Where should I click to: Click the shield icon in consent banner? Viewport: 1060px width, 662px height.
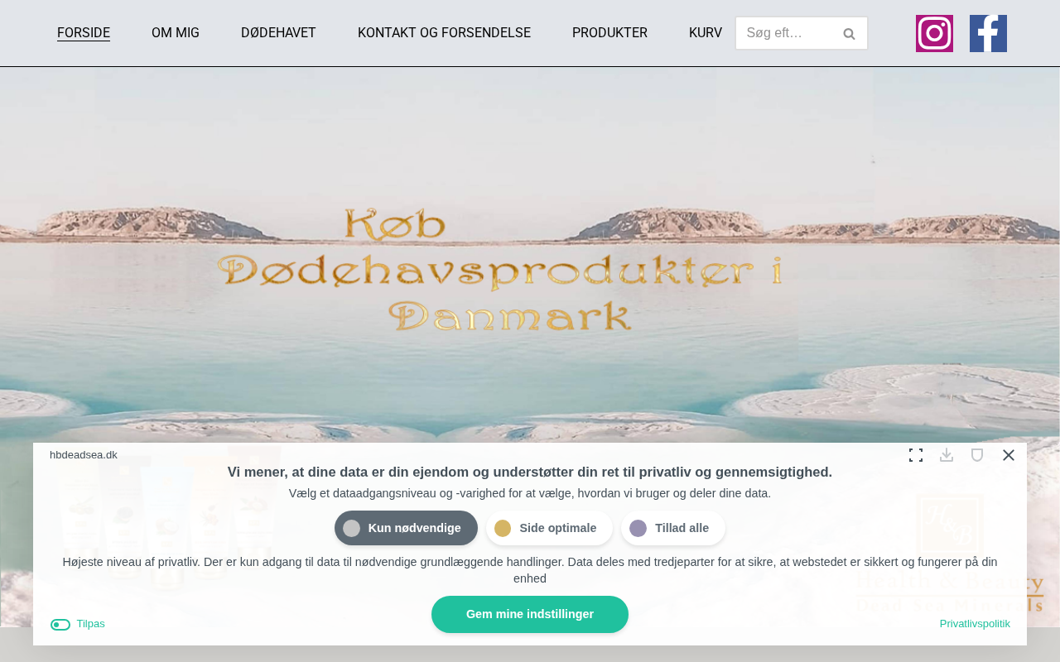coord(977,455)
